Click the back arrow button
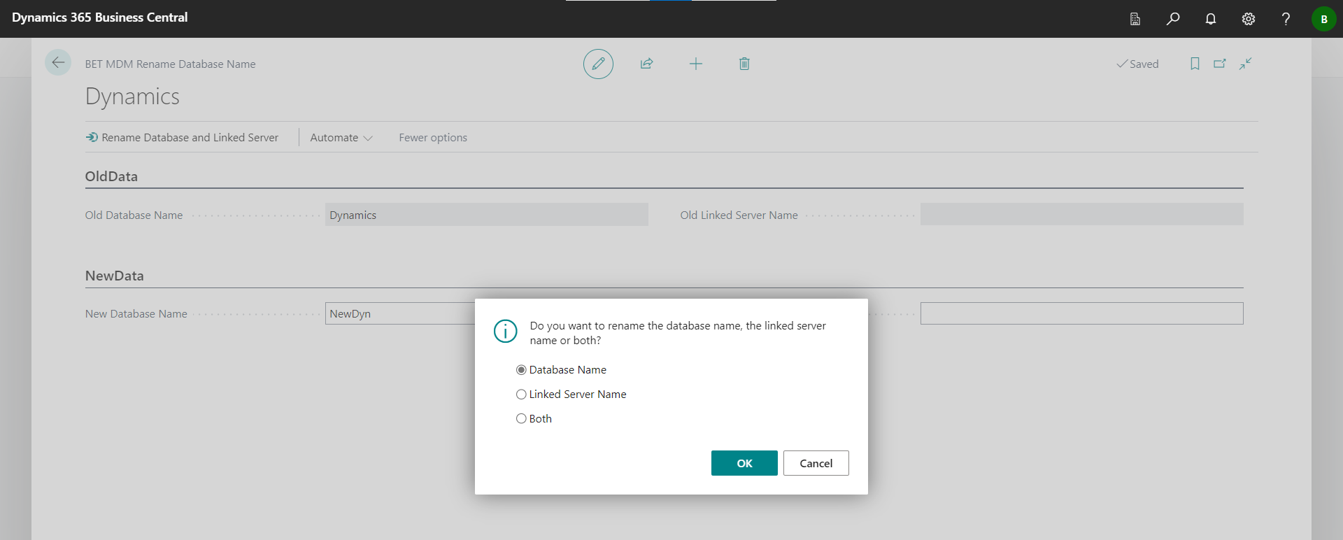This screenshot has height=540, width=1343. pyautogui.click(x=58, y=63)
